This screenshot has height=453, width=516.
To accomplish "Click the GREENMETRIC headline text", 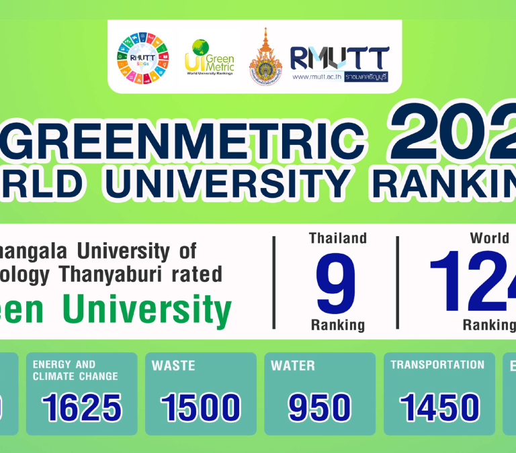I will pos(183,142).
